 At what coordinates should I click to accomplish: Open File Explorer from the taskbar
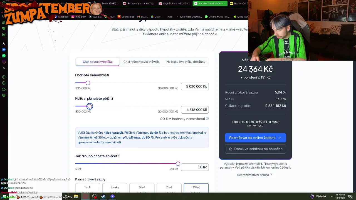[76, 196]
